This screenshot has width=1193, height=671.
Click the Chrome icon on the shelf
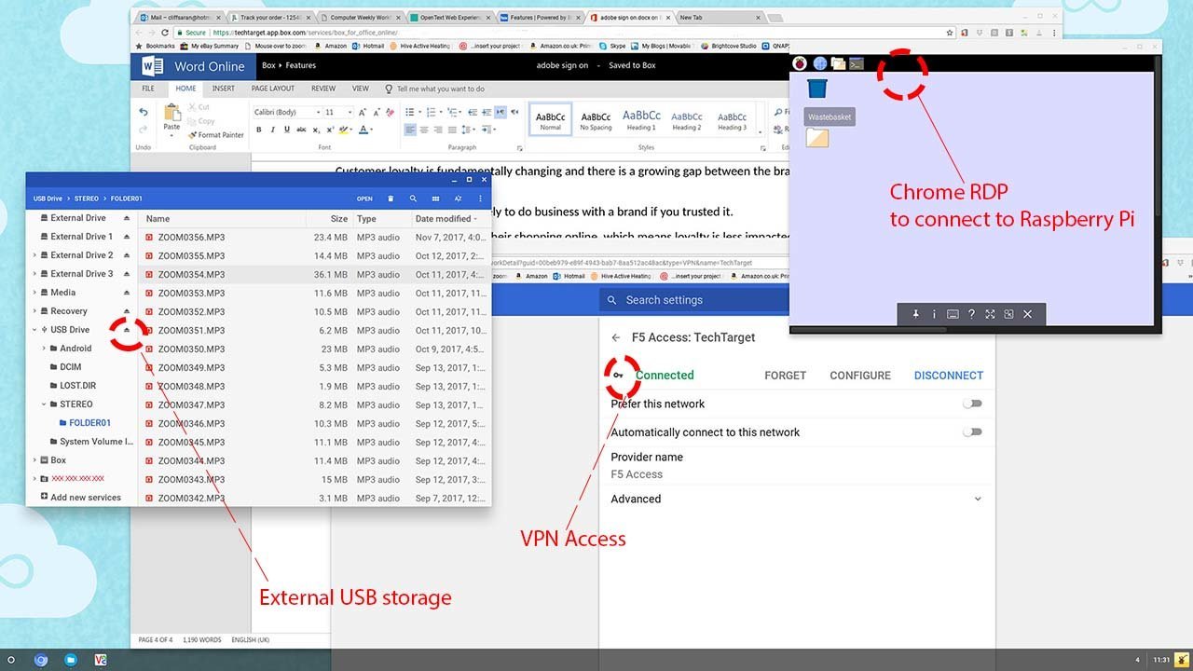coord(41,660)
